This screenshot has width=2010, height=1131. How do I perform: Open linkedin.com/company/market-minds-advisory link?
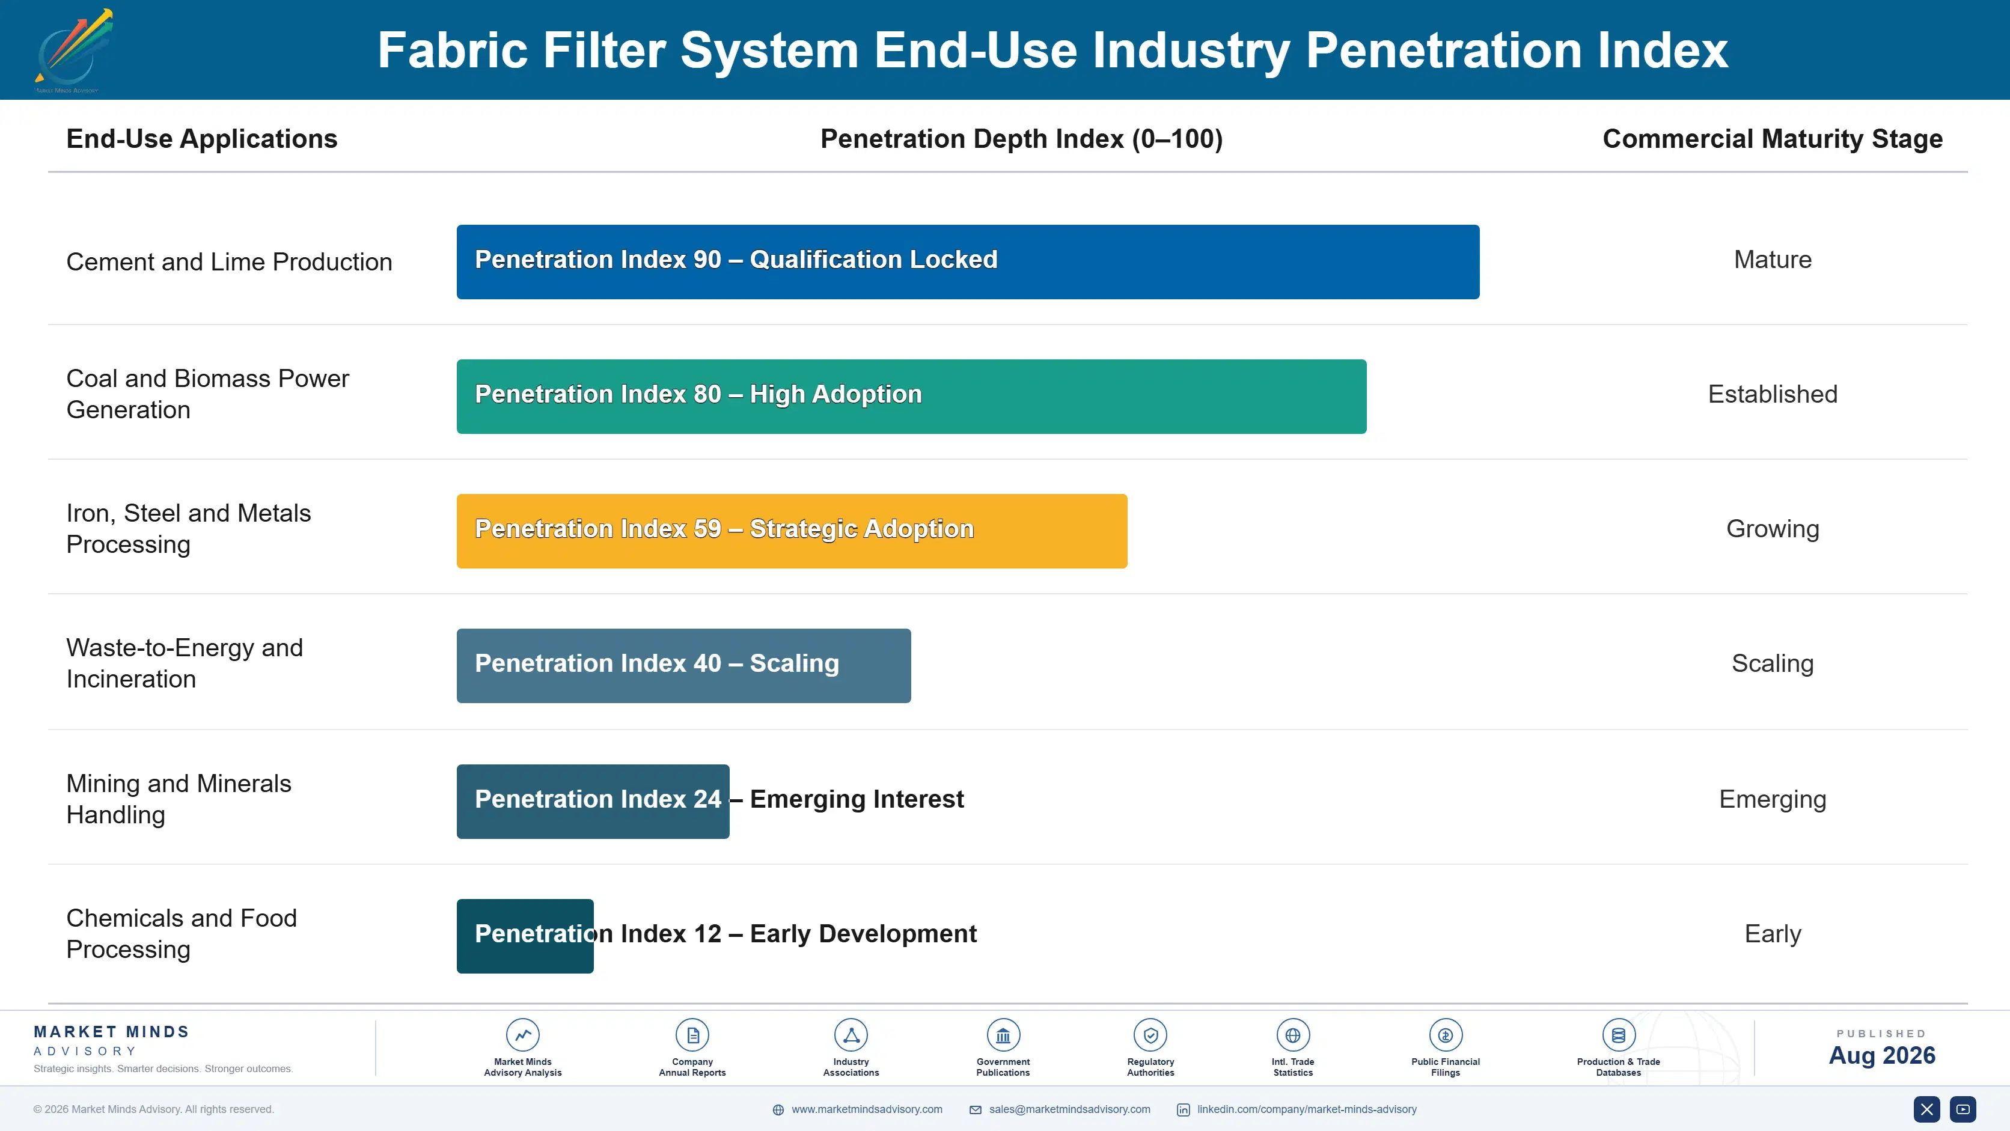click(1307, 1109)
